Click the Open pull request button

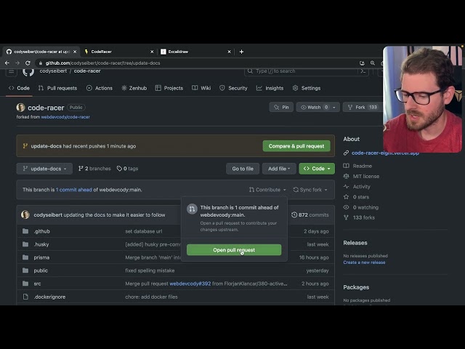234,250
